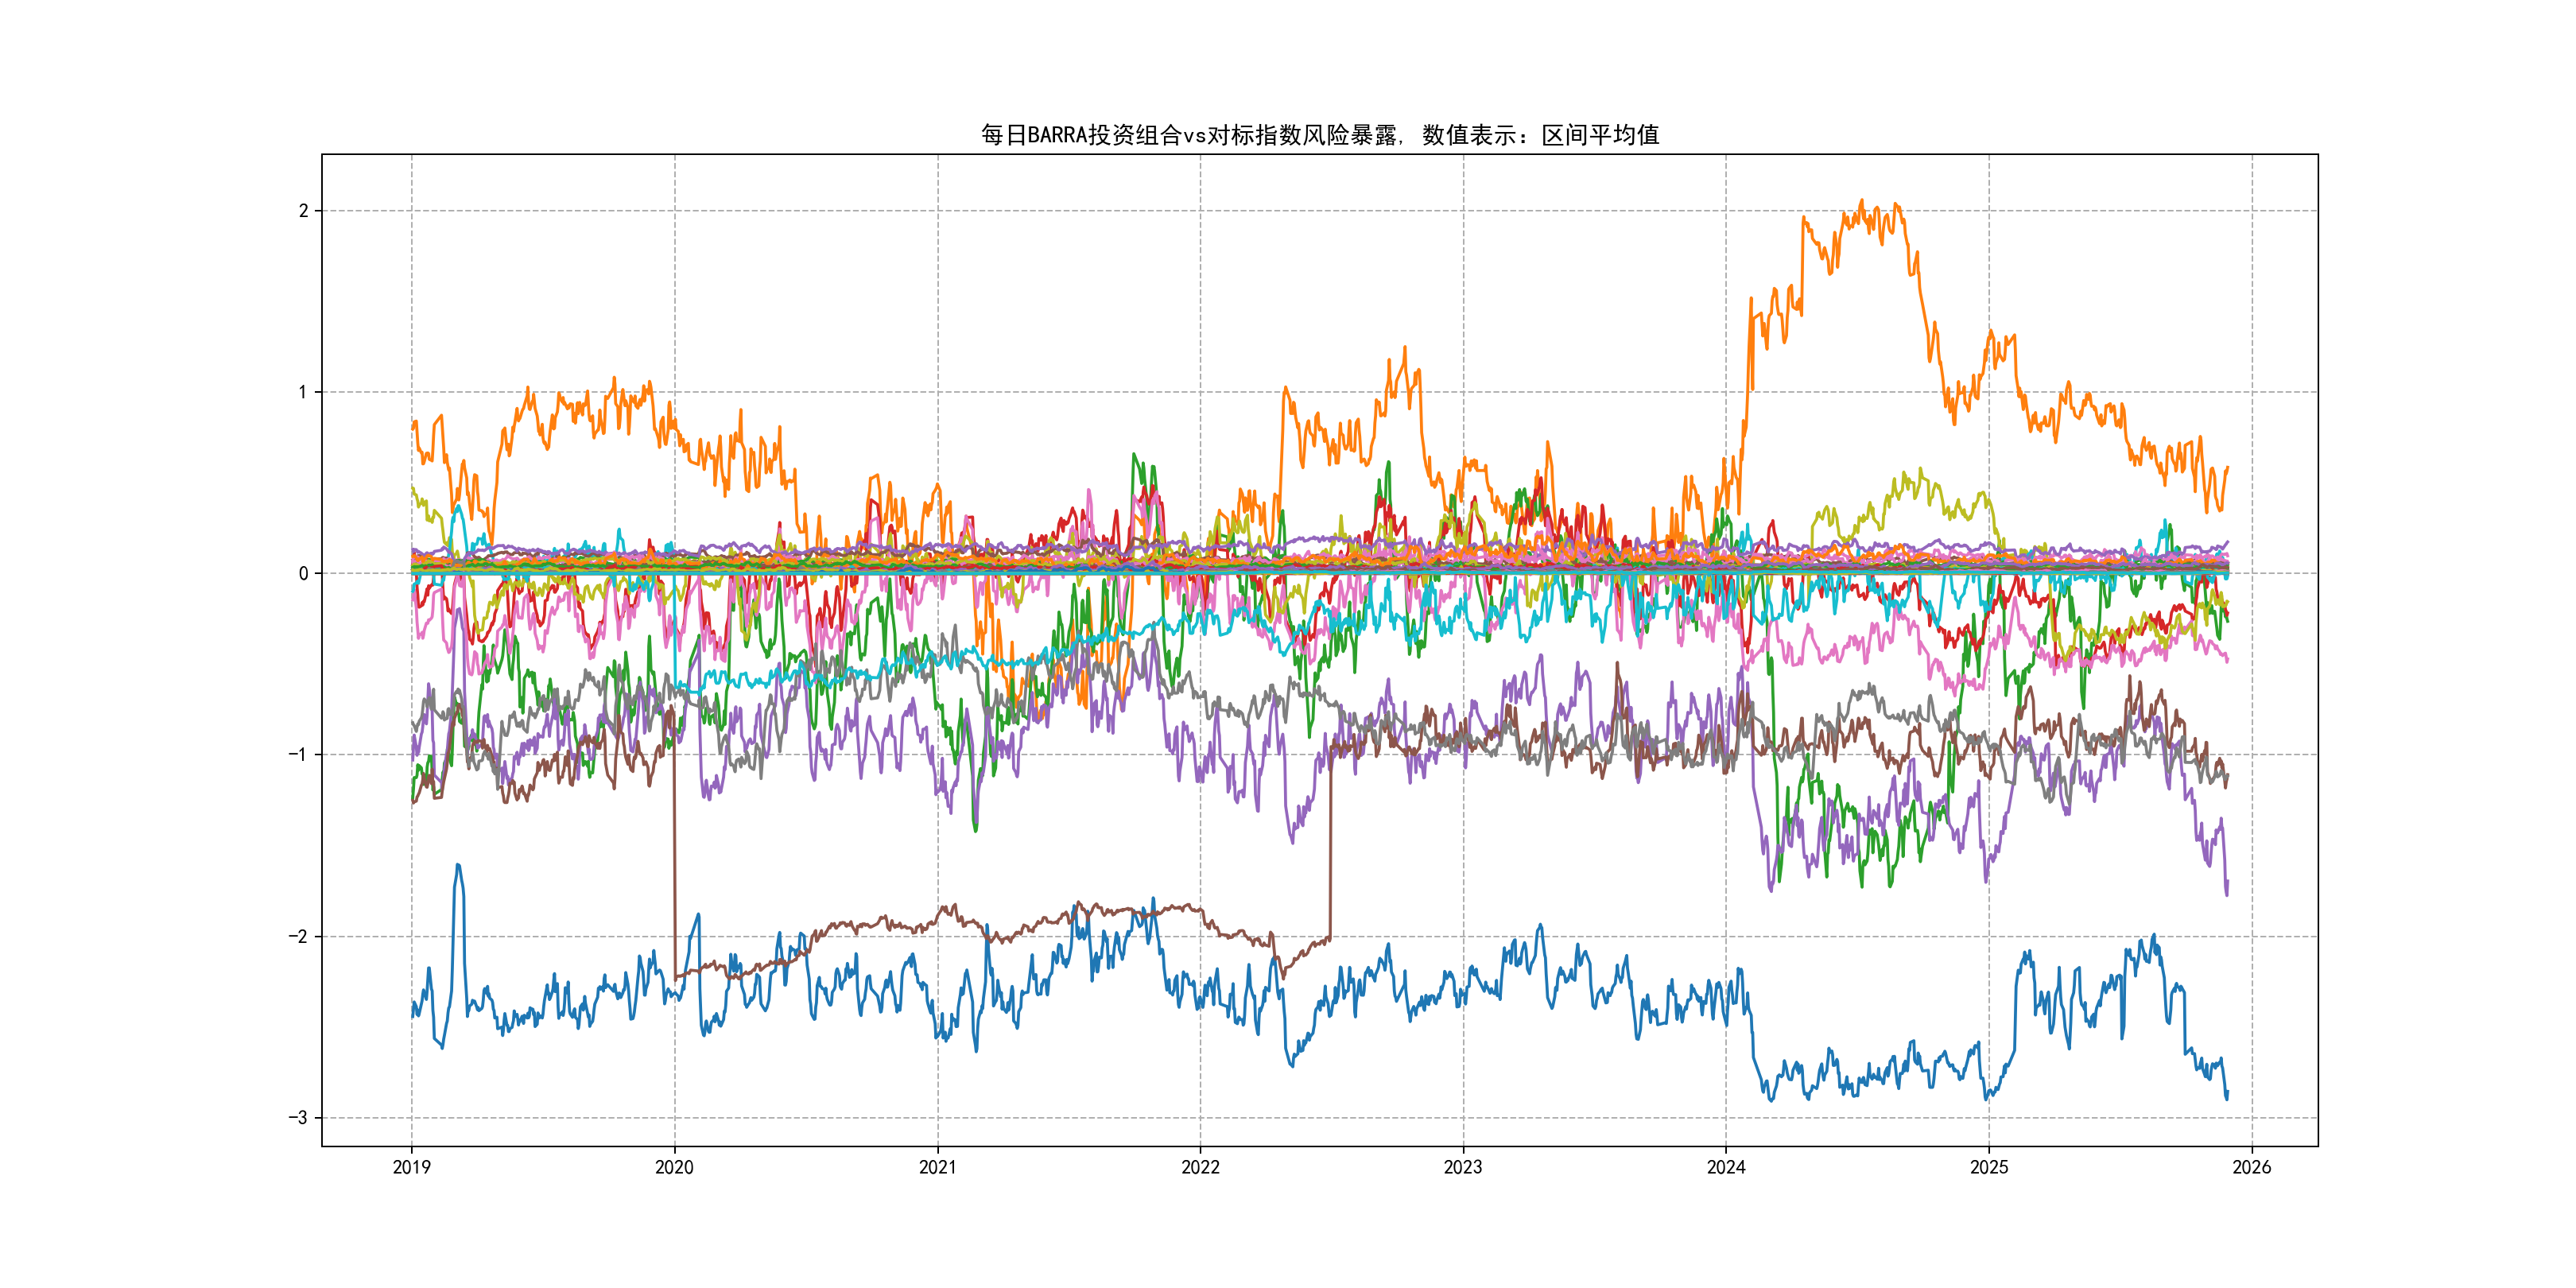Screen dimensions: 2576x1288
Task: Click the 2026 x-axis tick label
Action: [x=2252, y=1167]
